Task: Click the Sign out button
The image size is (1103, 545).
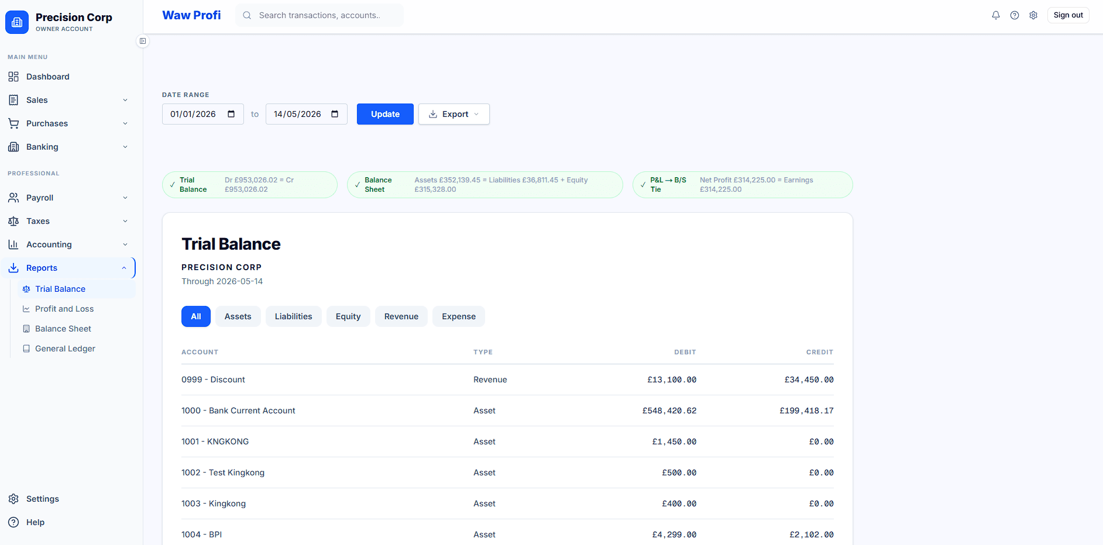Action: 1068,15
